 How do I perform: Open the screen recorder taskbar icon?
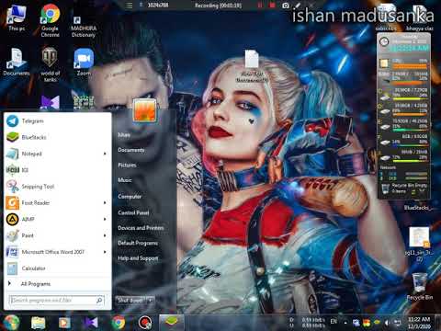point(145,323)
